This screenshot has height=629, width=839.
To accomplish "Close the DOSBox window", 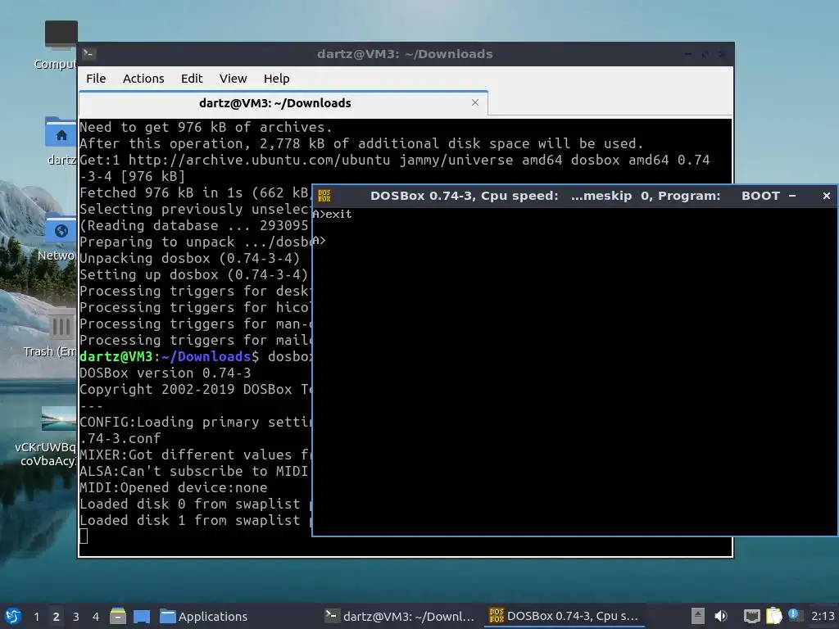I will click(x=826, y=196).
